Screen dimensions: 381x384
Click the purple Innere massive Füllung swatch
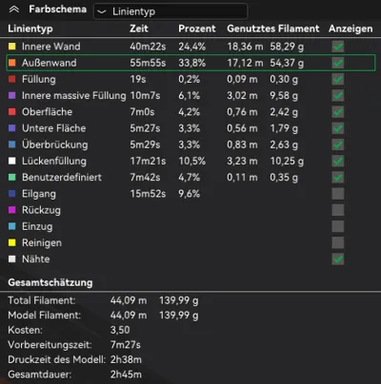click(x=12, y=95)
